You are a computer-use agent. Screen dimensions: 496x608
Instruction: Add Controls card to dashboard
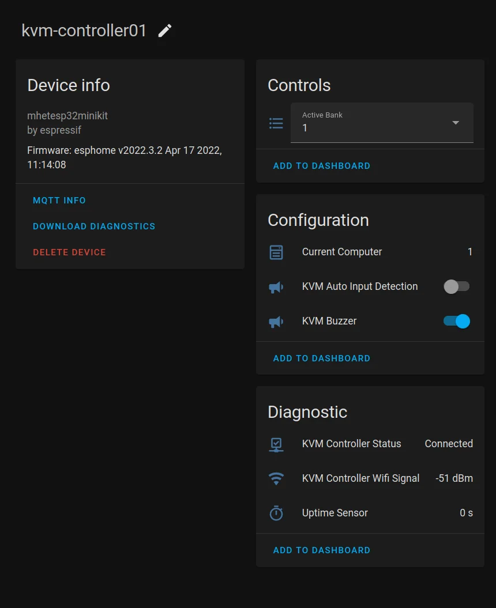click(x=322, y=166)
